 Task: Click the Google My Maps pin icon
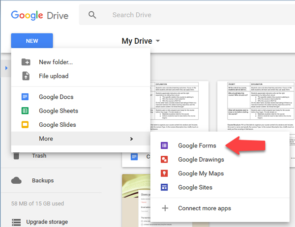pos(164,173)
